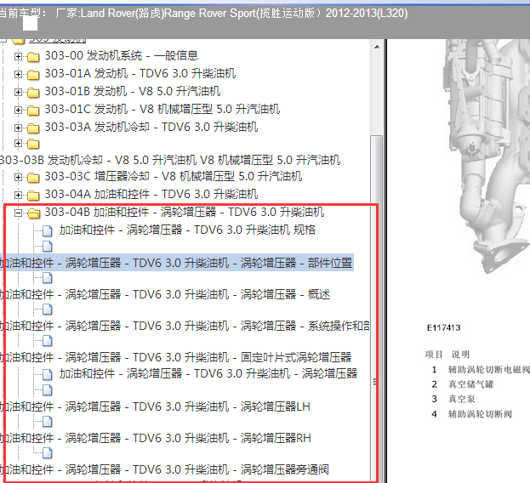Image resolution: width=530 pixels, height=483 pixels.
Task: Expand the 303-01A 发动机 TDV6 3.0 node
Action: coord(18,74)
